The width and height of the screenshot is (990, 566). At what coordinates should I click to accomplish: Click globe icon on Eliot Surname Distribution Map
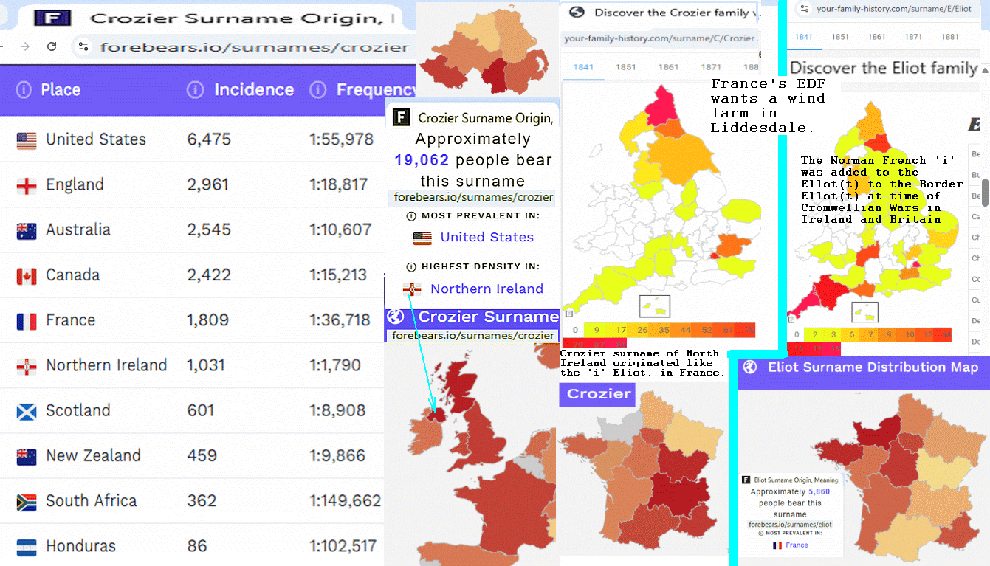pyautogui.click(x=751, y=367)
